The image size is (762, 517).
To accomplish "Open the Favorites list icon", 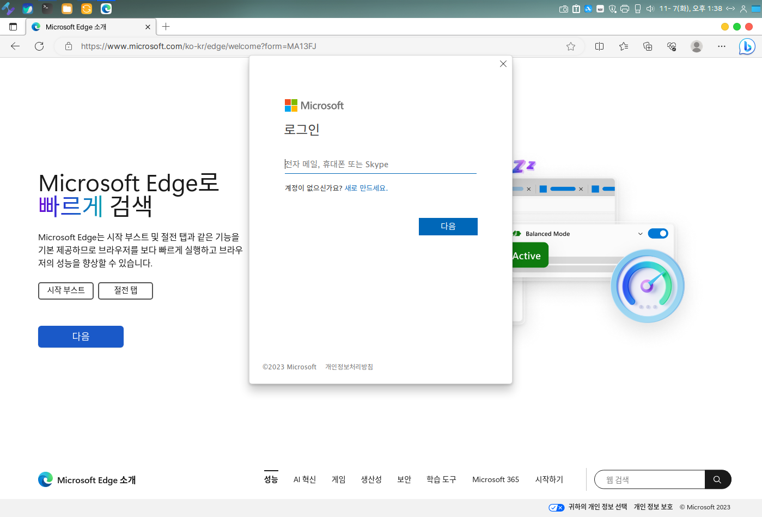I will [624, 46].
